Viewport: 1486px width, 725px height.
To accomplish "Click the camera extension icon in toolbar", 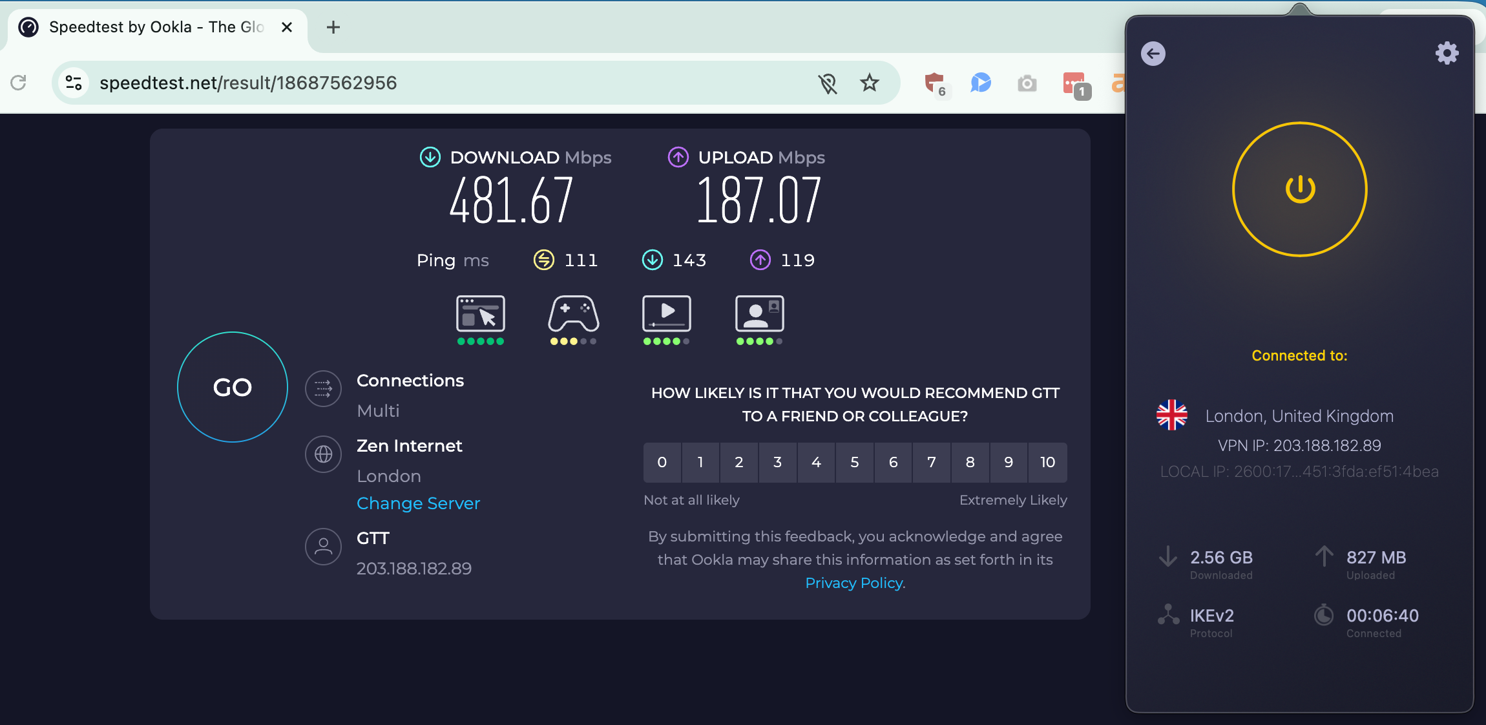I will 1027,83.
